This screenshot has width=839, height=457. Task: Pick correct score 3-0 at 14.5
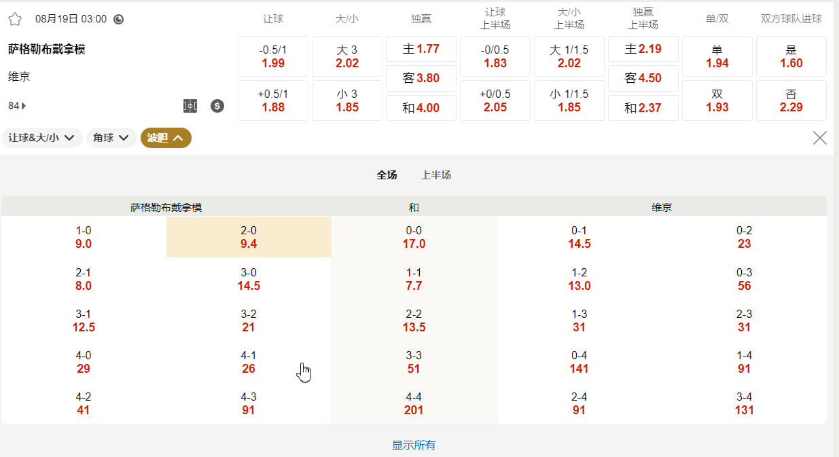pos(249,279)
